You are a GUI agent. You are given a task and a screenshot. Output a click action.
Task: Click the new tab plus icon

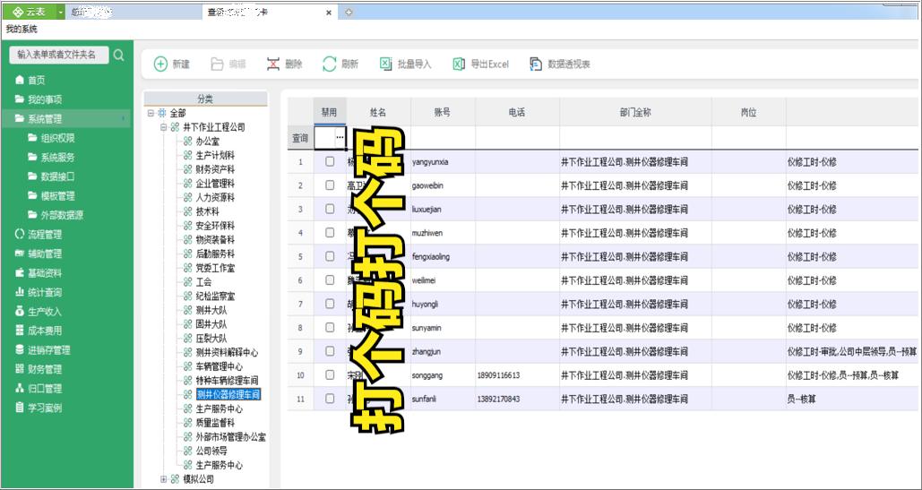[349, 12]
